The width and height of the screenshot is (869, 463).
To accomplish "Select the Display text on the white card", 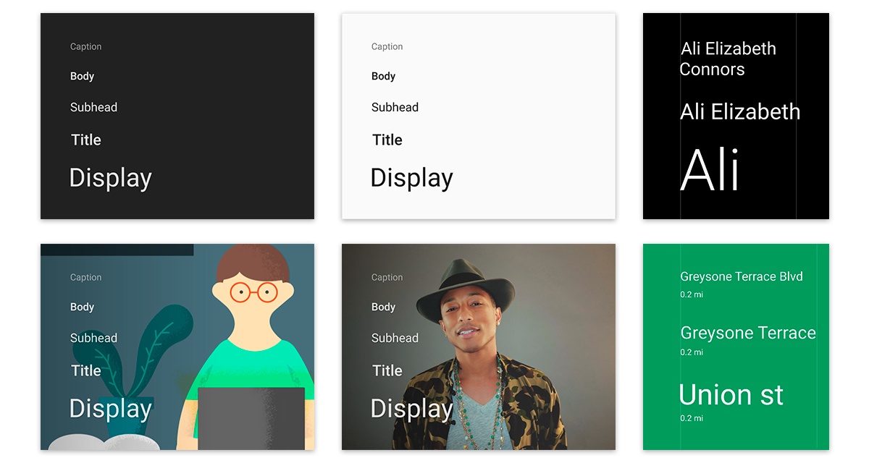I will coord(411,177).
